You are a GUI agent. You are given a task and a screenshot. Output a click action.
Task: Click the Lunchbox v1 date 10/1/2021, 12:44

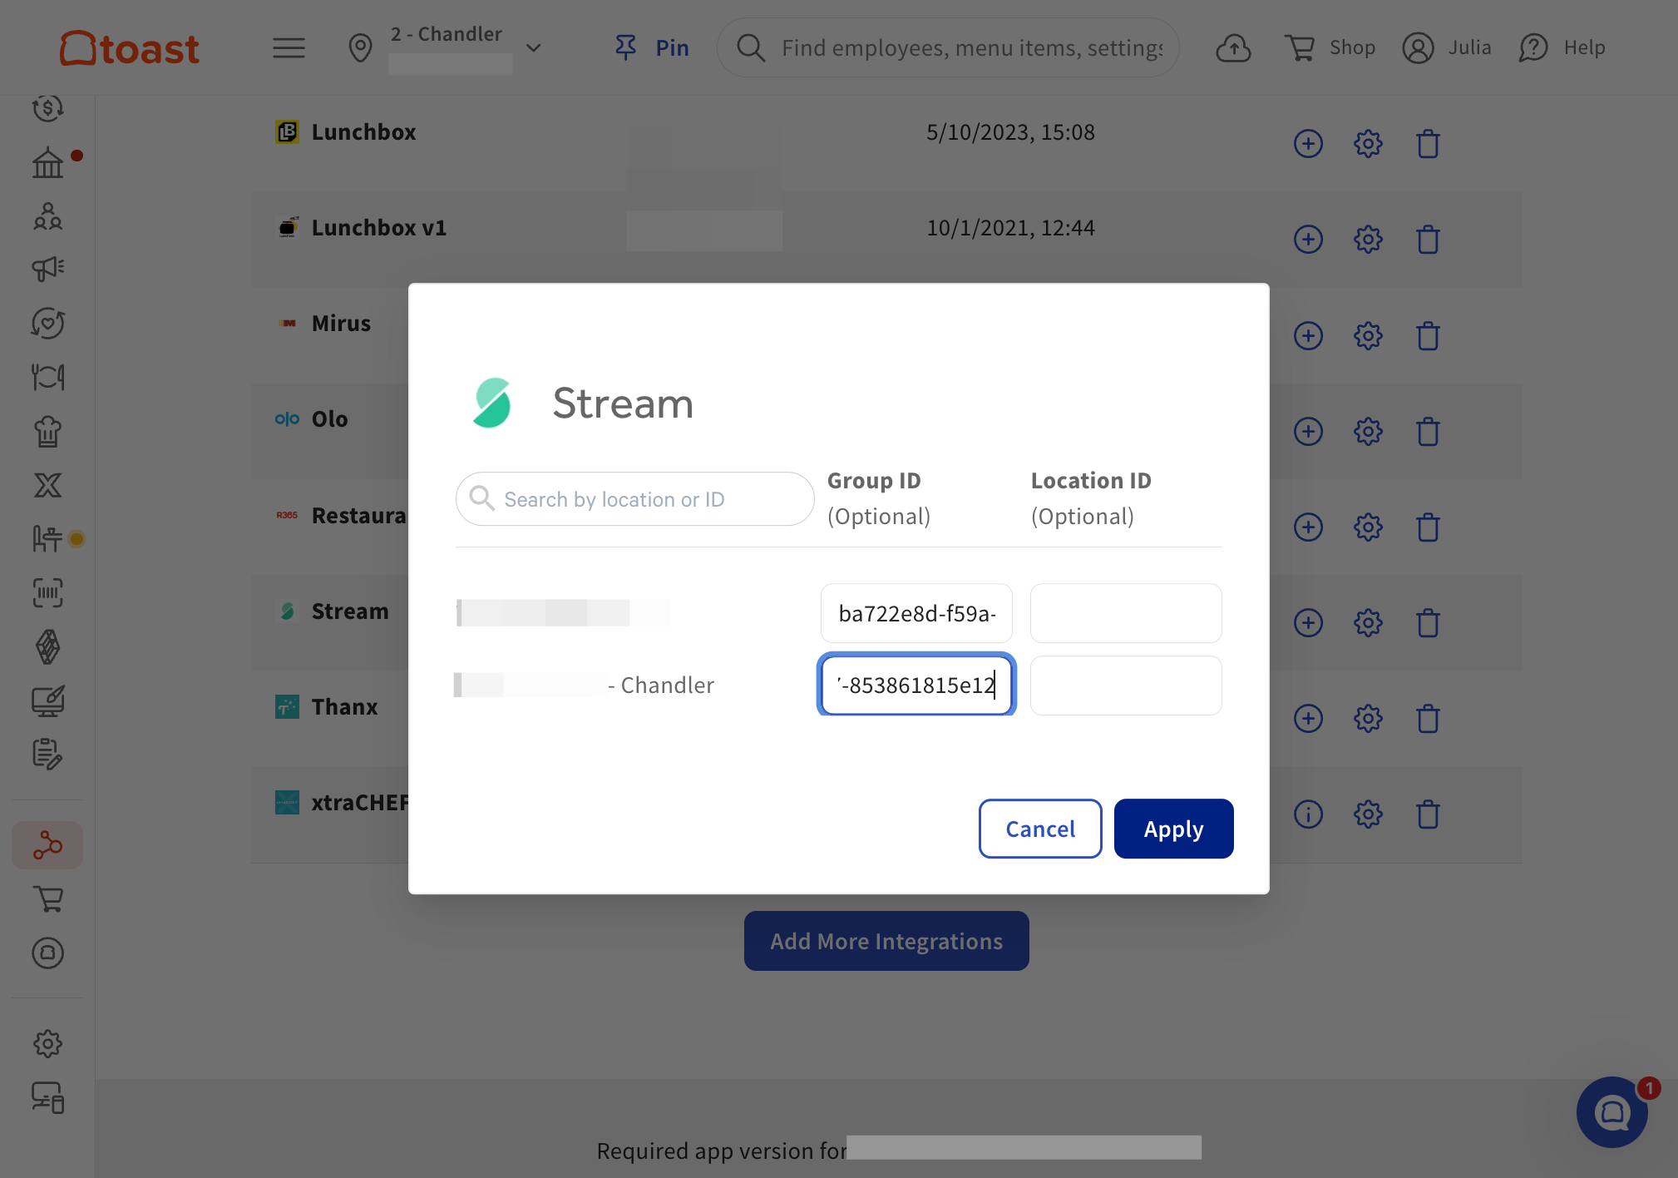[x=1010, y=228]
